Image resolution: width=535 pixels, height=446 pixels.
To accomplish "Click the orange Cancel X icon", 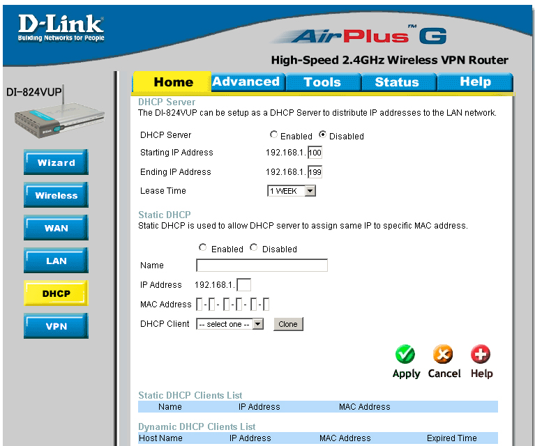I will (444, 355).
